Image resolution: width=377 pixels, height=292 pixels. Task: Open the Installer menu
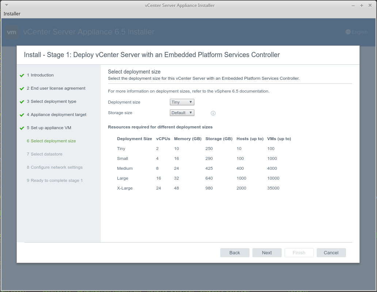[12, 14]
